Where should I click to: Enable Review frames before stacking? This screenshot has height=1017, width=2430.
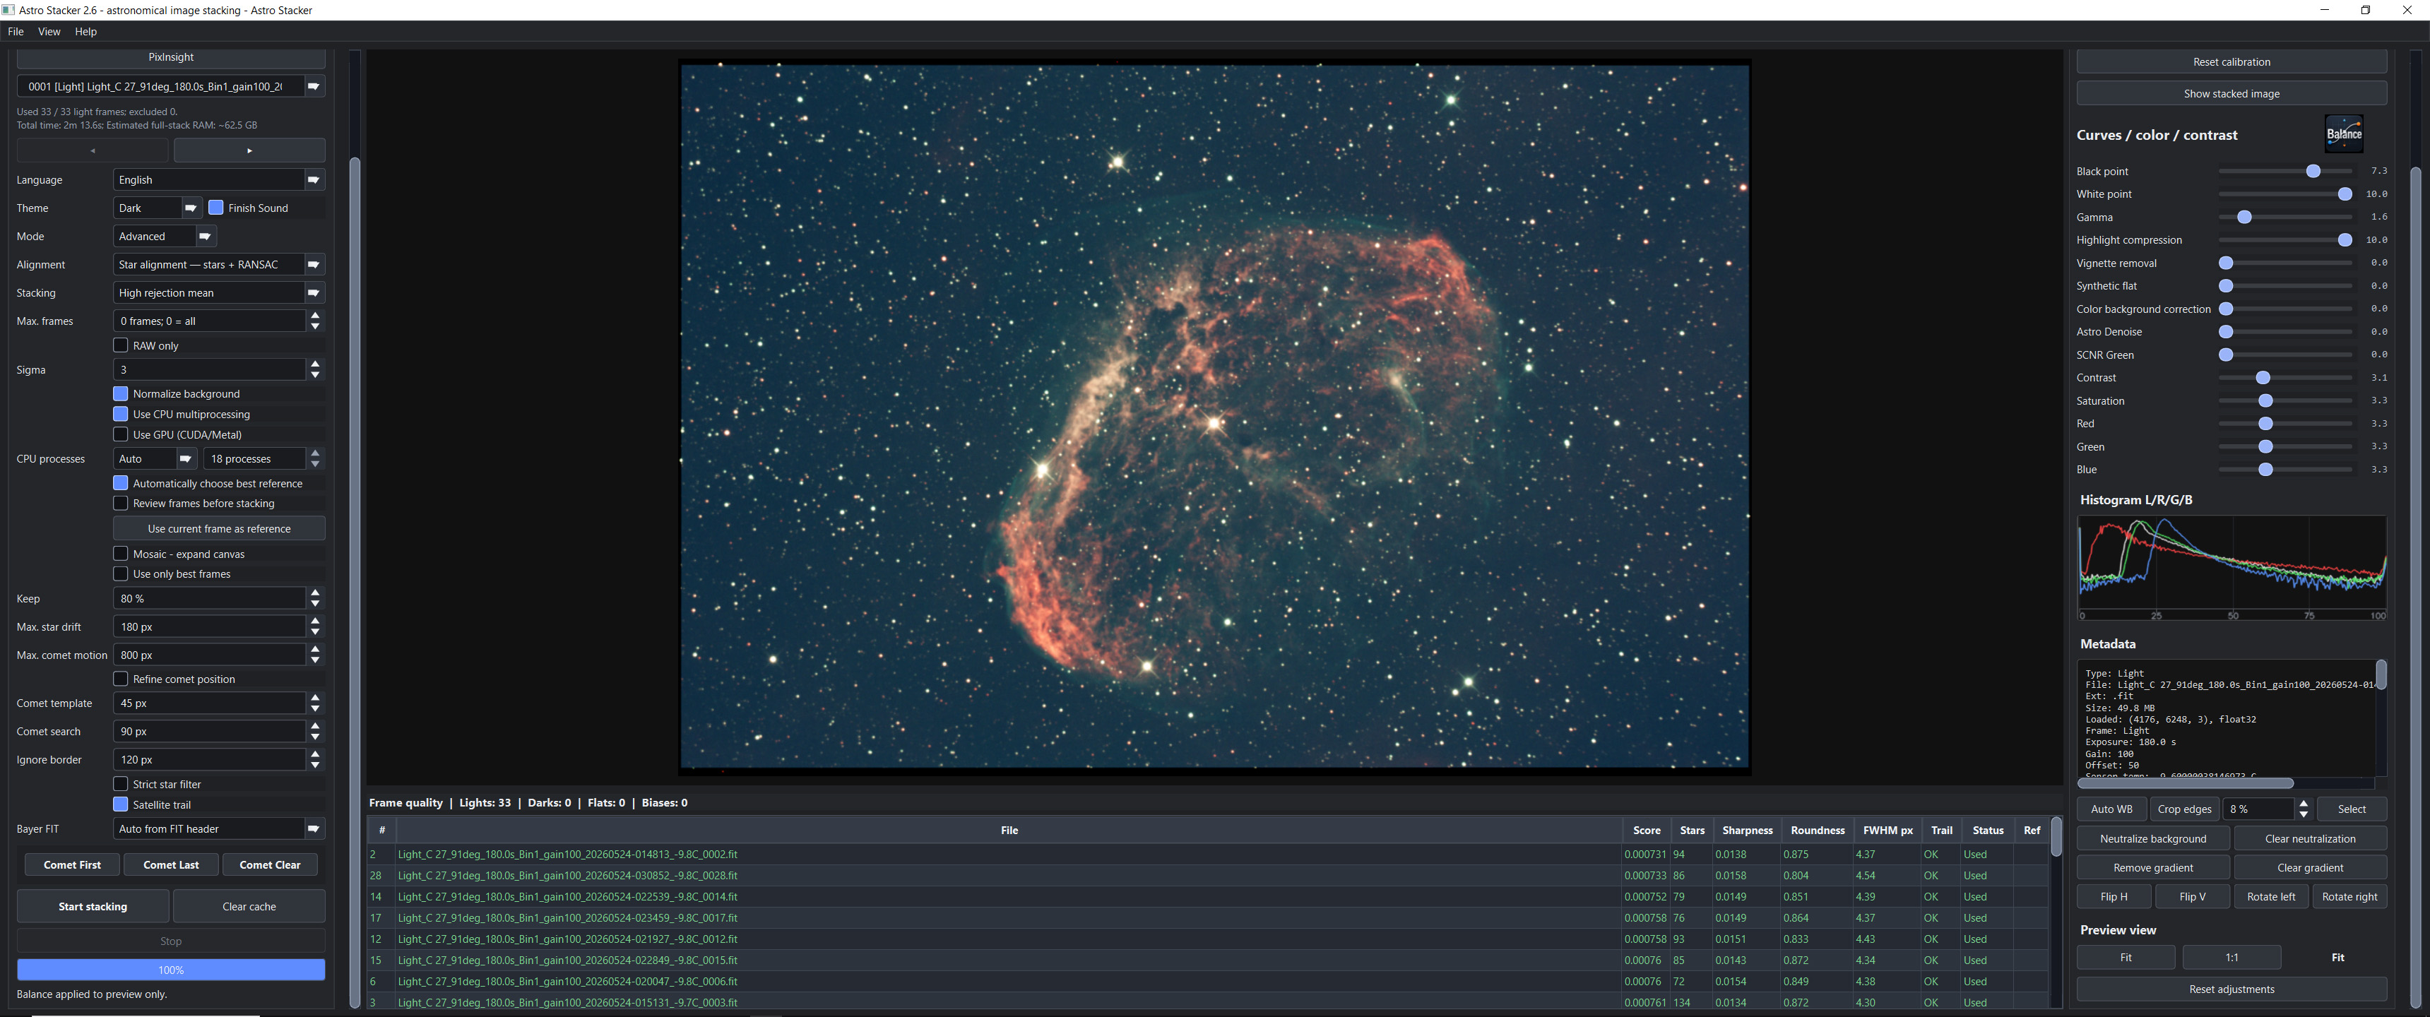coord(121,503)
